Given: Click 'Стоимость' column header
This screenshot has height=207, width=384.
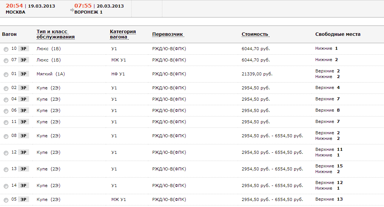Looking at the screenshot, I should coord(255,34).
